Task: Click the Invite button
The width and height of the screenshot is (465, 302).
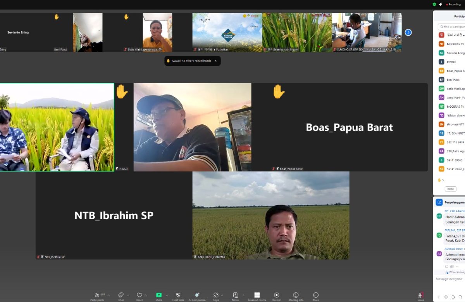Action: [x=450, y=189]
